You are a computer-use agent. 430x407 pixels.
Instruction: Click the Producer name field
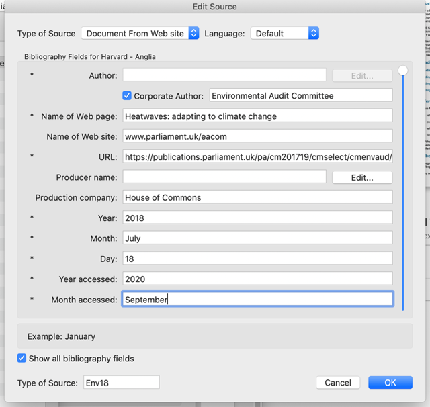224,177
